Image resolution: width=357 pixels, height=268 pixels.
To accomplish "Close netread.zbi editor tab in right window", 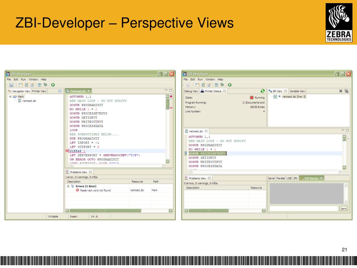I will tap(206, 131).
